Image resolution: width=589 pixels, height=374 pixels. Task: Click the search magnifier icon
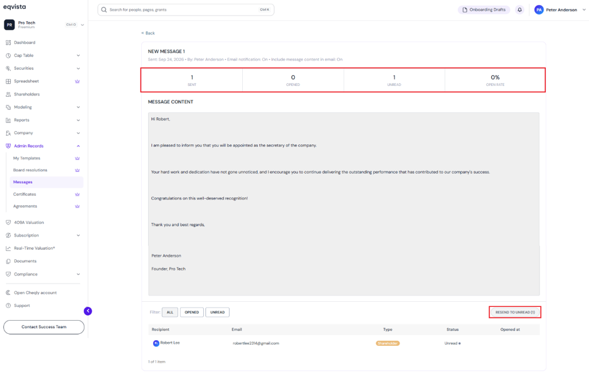(104, 10)
